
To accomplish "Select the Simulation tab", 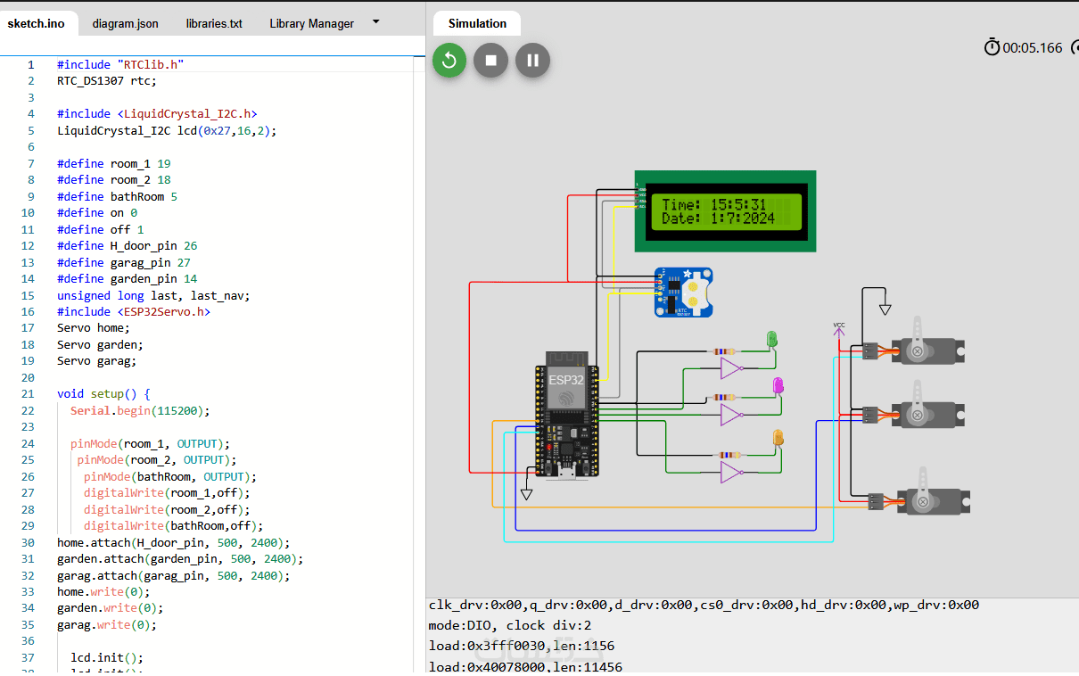I will click(x=477, y=24).
